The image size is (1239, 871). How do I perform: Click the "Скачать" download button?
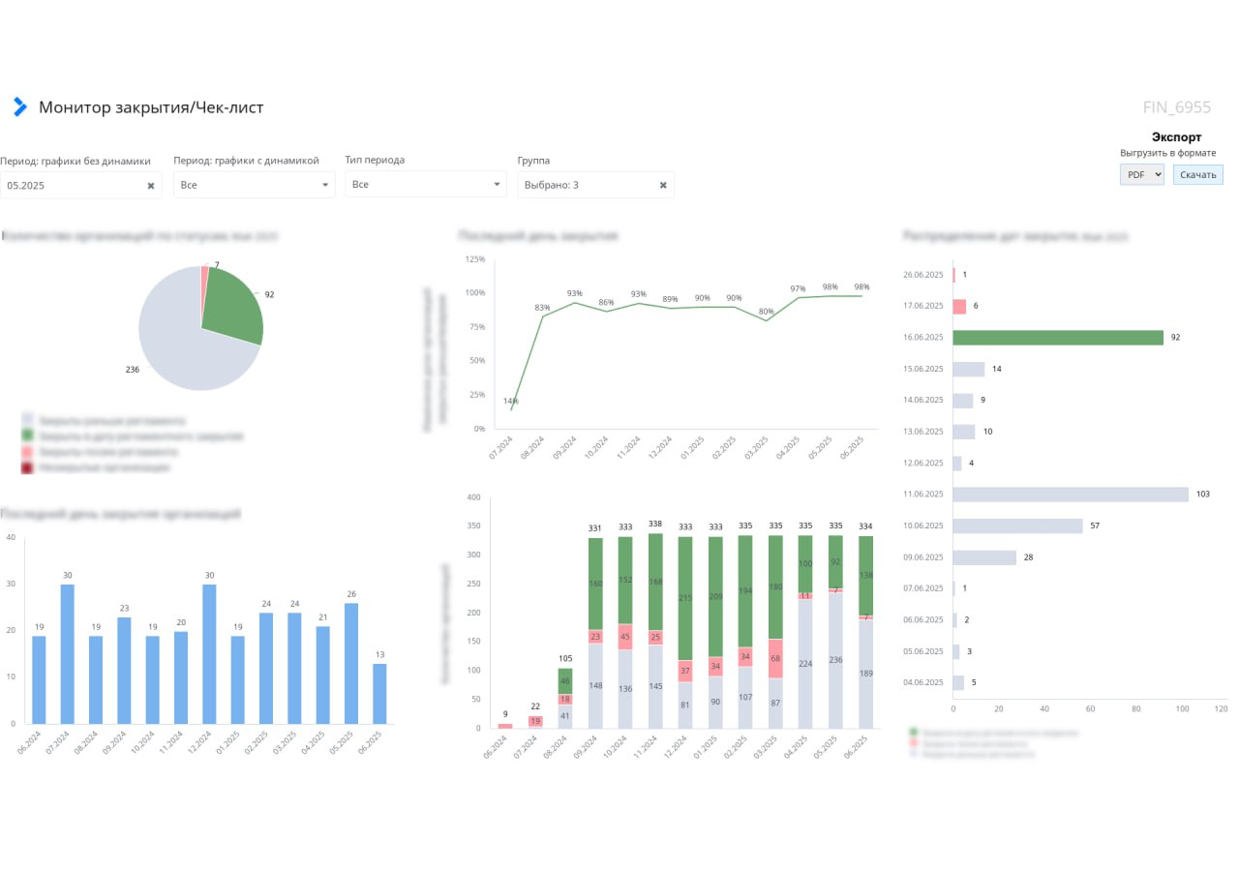[x=1198, y=175]
